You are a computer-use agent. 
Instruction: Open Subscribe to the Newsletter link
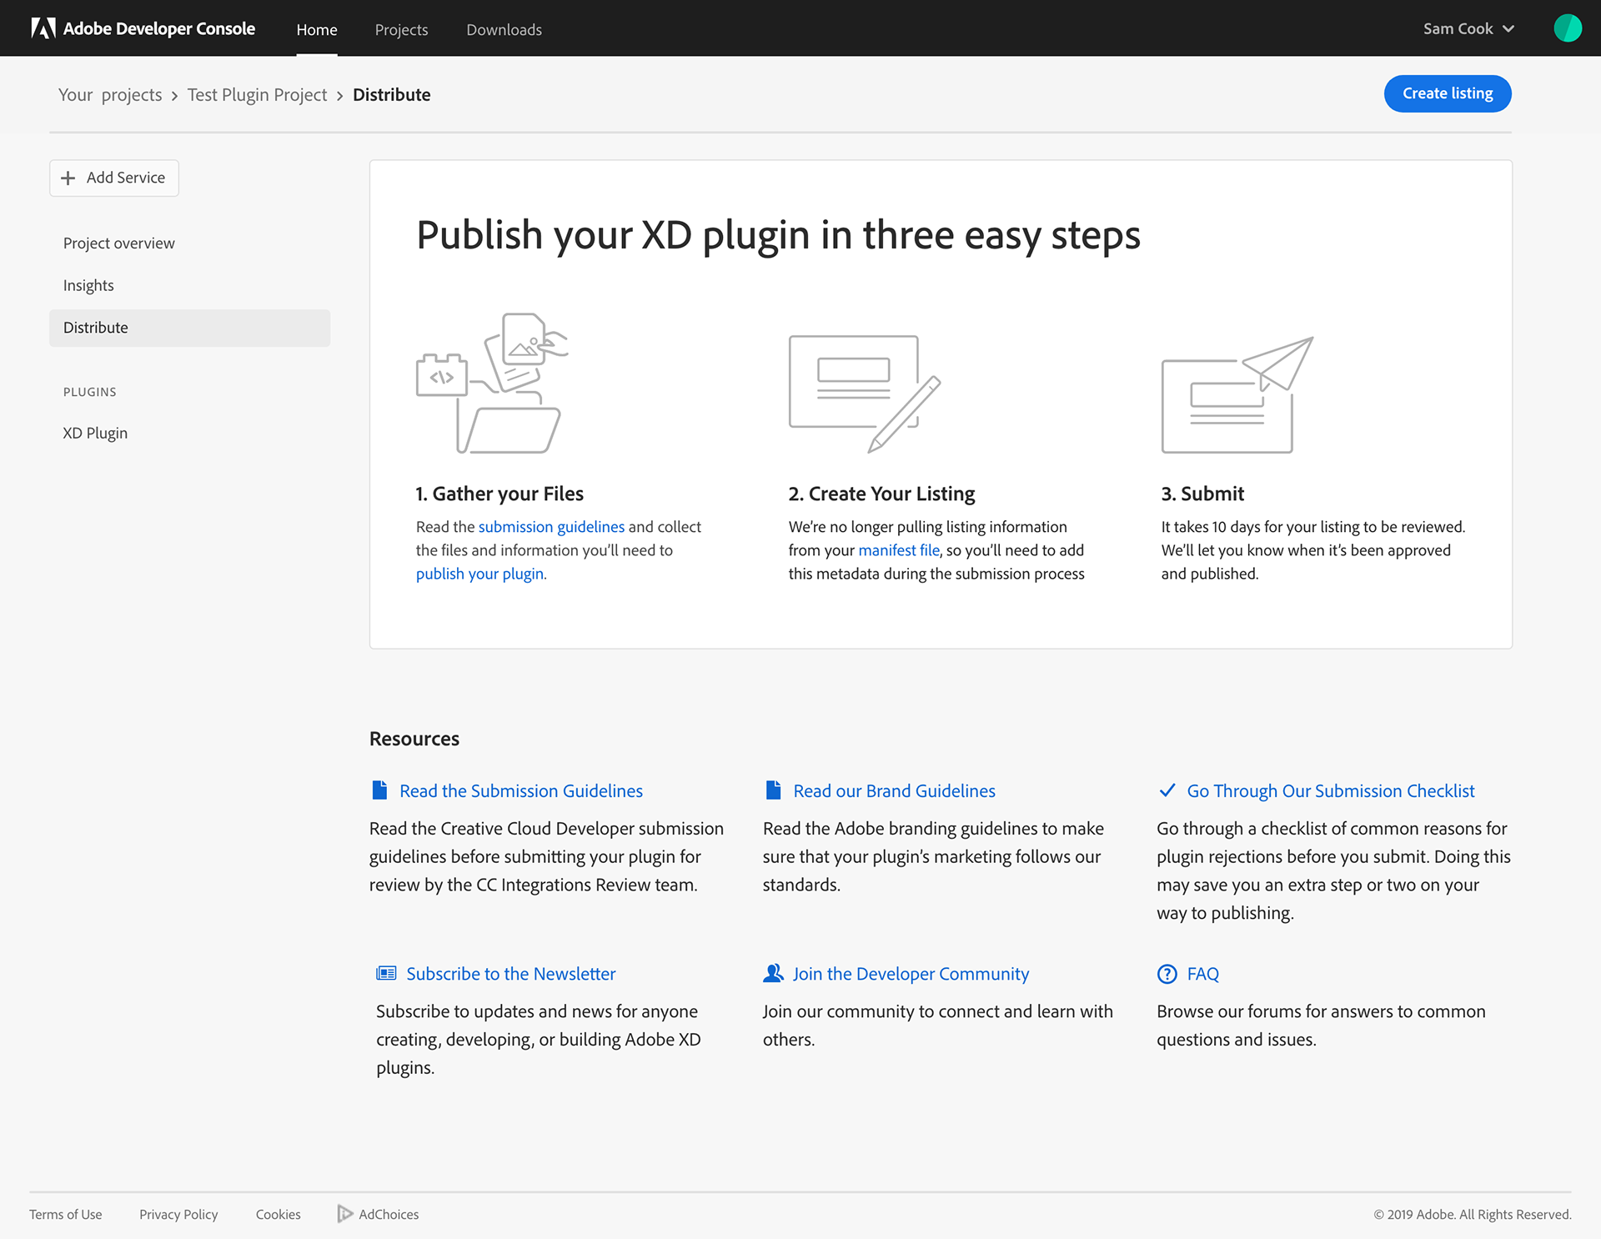point(511,974)
